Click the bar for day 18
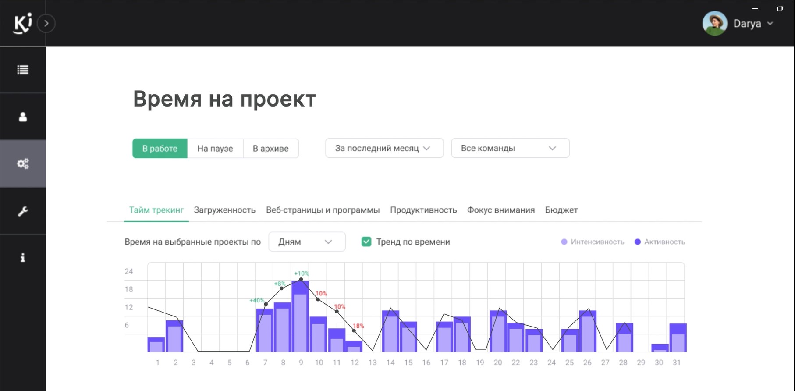The height and width of the screenshot is (391, 795). coord(462,334)
